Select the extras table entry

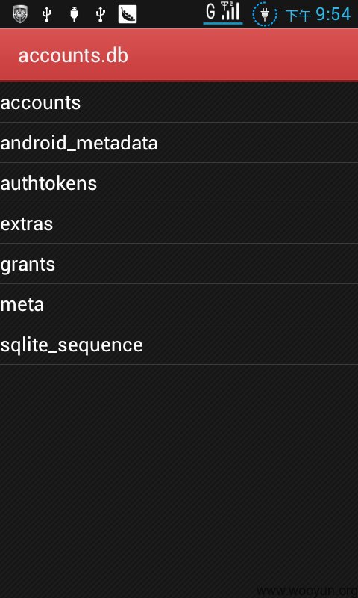point(179,224)
